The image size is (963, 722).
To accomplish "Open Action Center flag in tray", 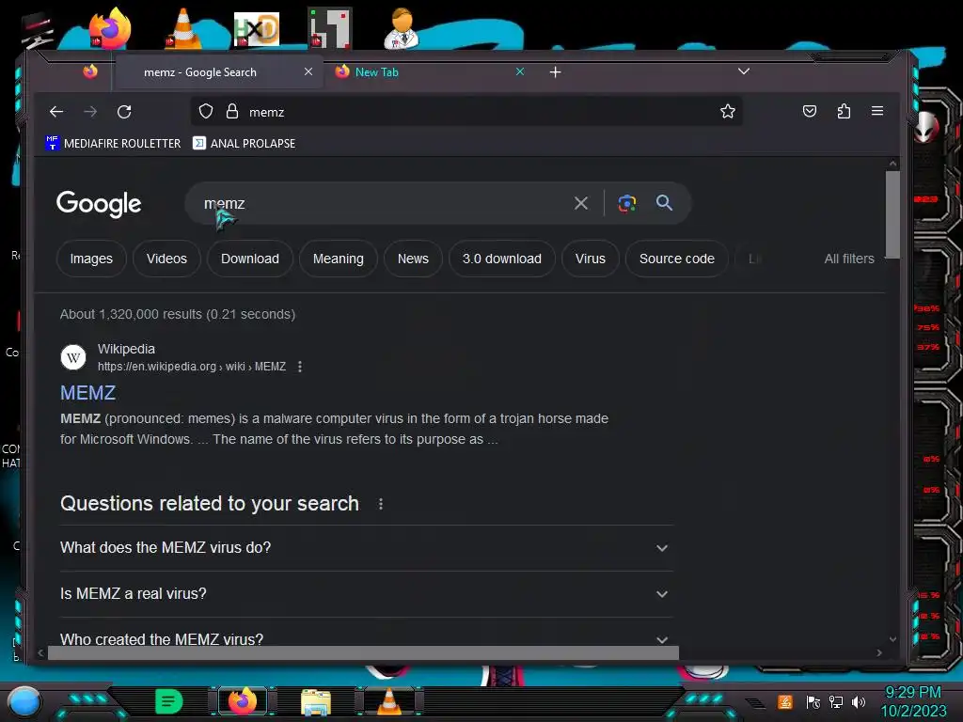I will [x=813, y=701].
